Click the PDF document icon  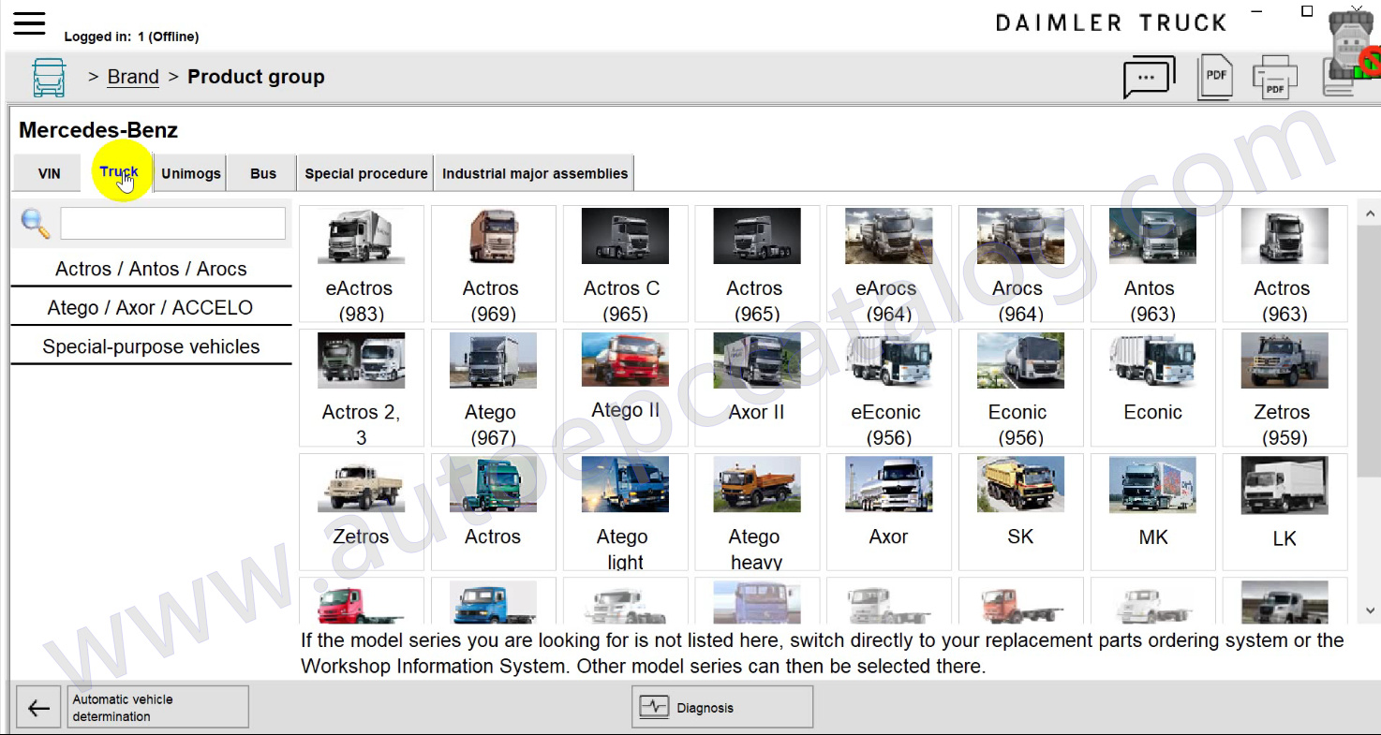coord(1215,77)
